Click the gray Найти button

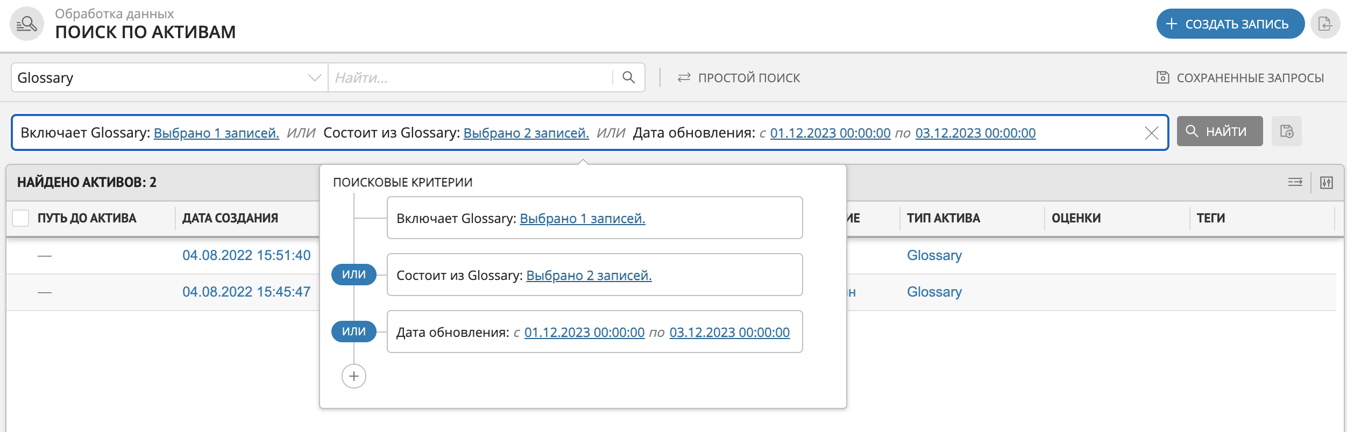[x=1220, y=131]
